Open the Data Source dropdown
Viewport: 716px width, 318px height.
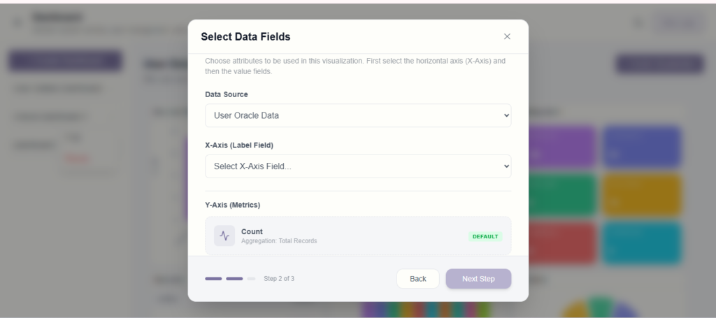(x=358, y=115)
